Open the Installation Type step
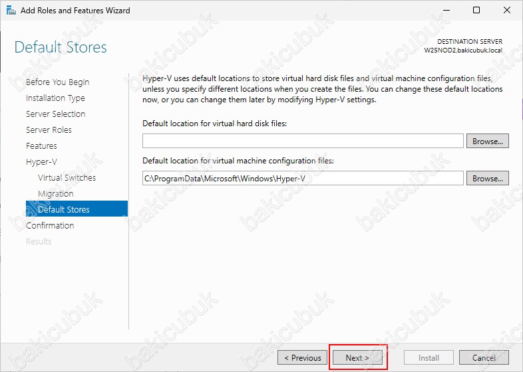The height and width of the screenshot is (372, 523). (55, 98)
